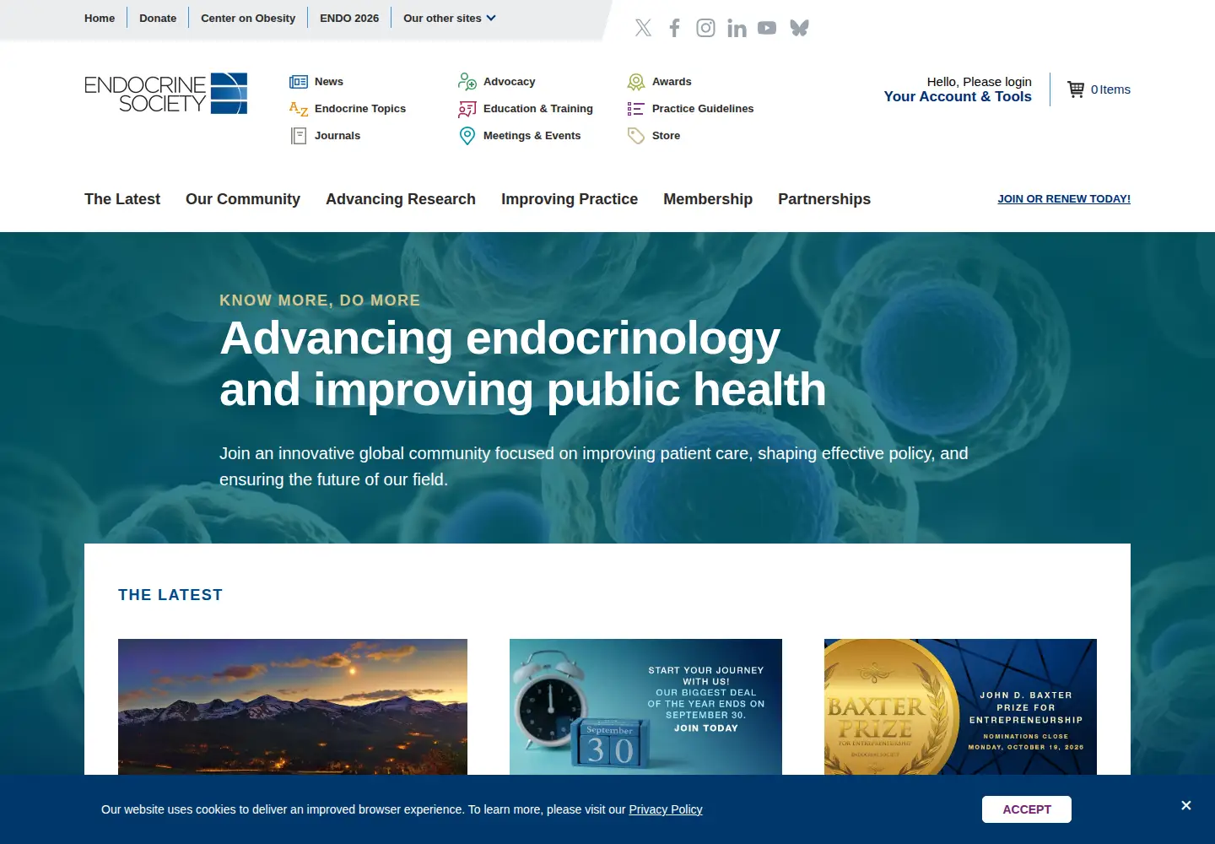
Task: Open Your Account & Tools
Action: pyautogui.click(x=958, y=97)
